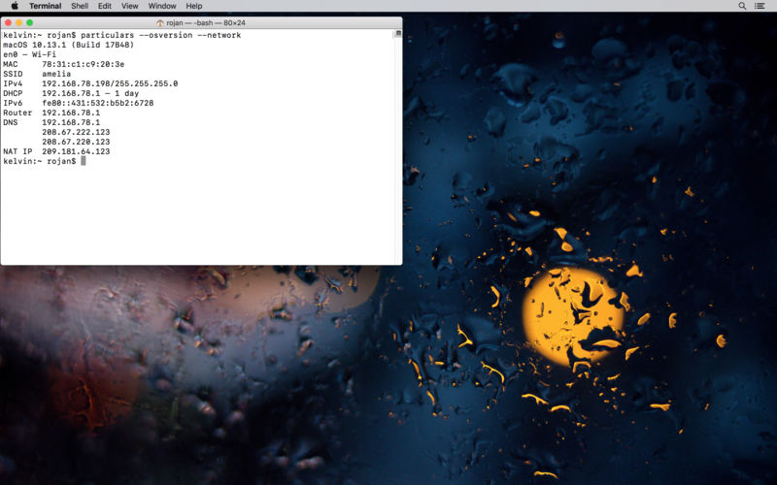
Task: Close the Terminal window
Action: (8, 22)
